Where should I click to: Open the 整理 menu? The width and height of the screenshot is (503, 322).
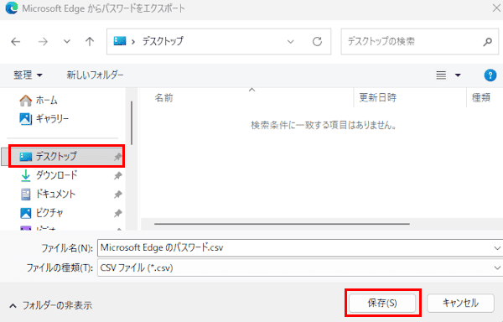(28, 75)
